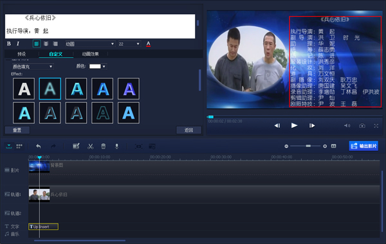The image size is (386, 244).
Task: Open the font family dropdown
Action: pos(90,44)
